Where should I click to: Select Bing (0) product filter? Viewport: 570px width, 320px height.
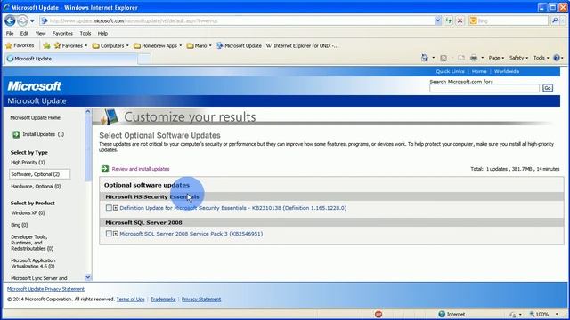20,225
